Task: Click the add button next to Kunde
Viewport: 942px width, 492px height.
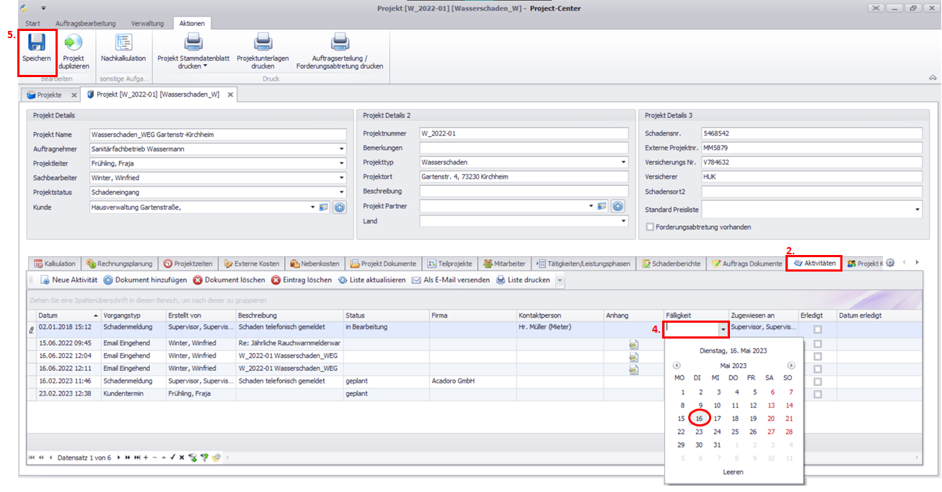Action: [x=338, y=207]
